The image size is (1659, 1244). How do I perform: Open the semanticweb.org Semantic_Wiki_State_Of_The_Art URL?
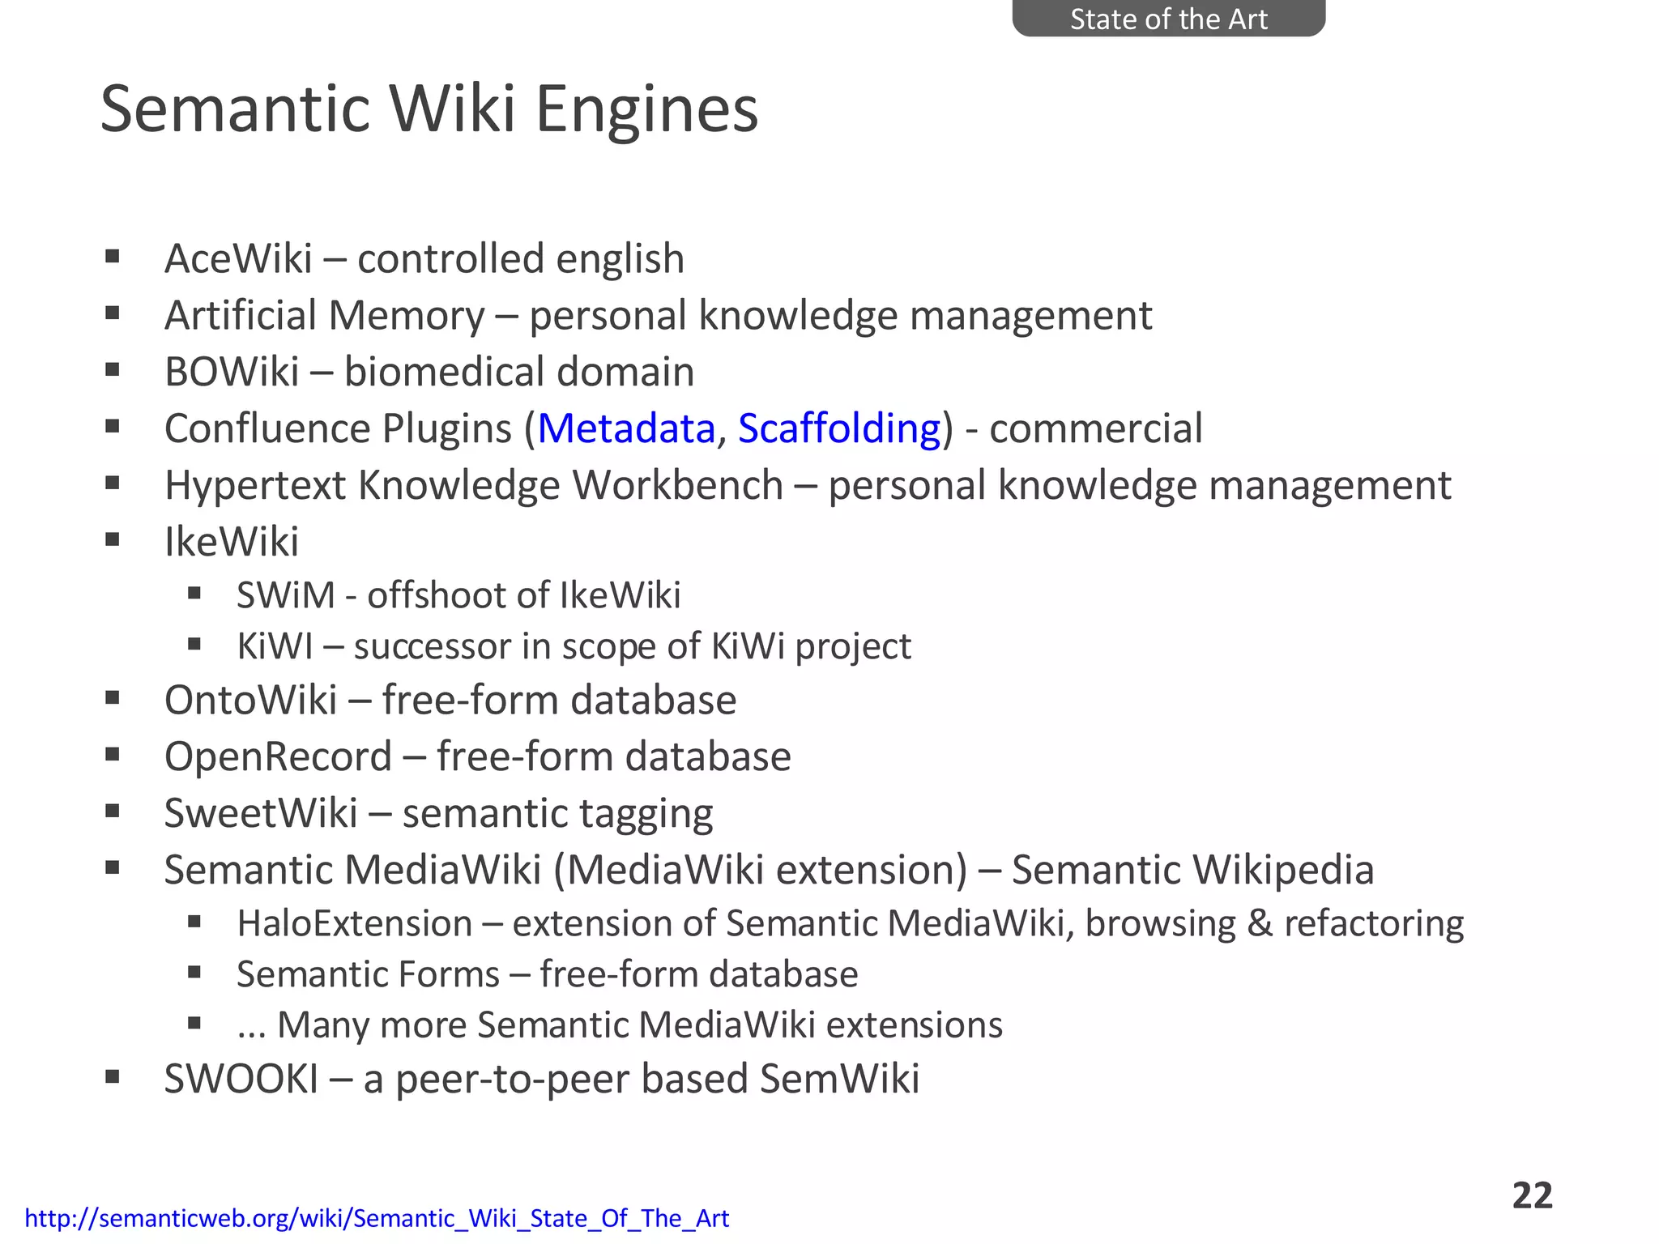(377, 1218)
